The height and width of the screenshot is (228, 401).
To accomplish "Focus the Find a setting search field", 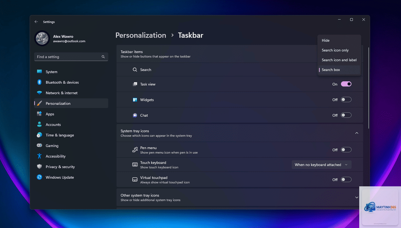I will (x=71, y=57).
